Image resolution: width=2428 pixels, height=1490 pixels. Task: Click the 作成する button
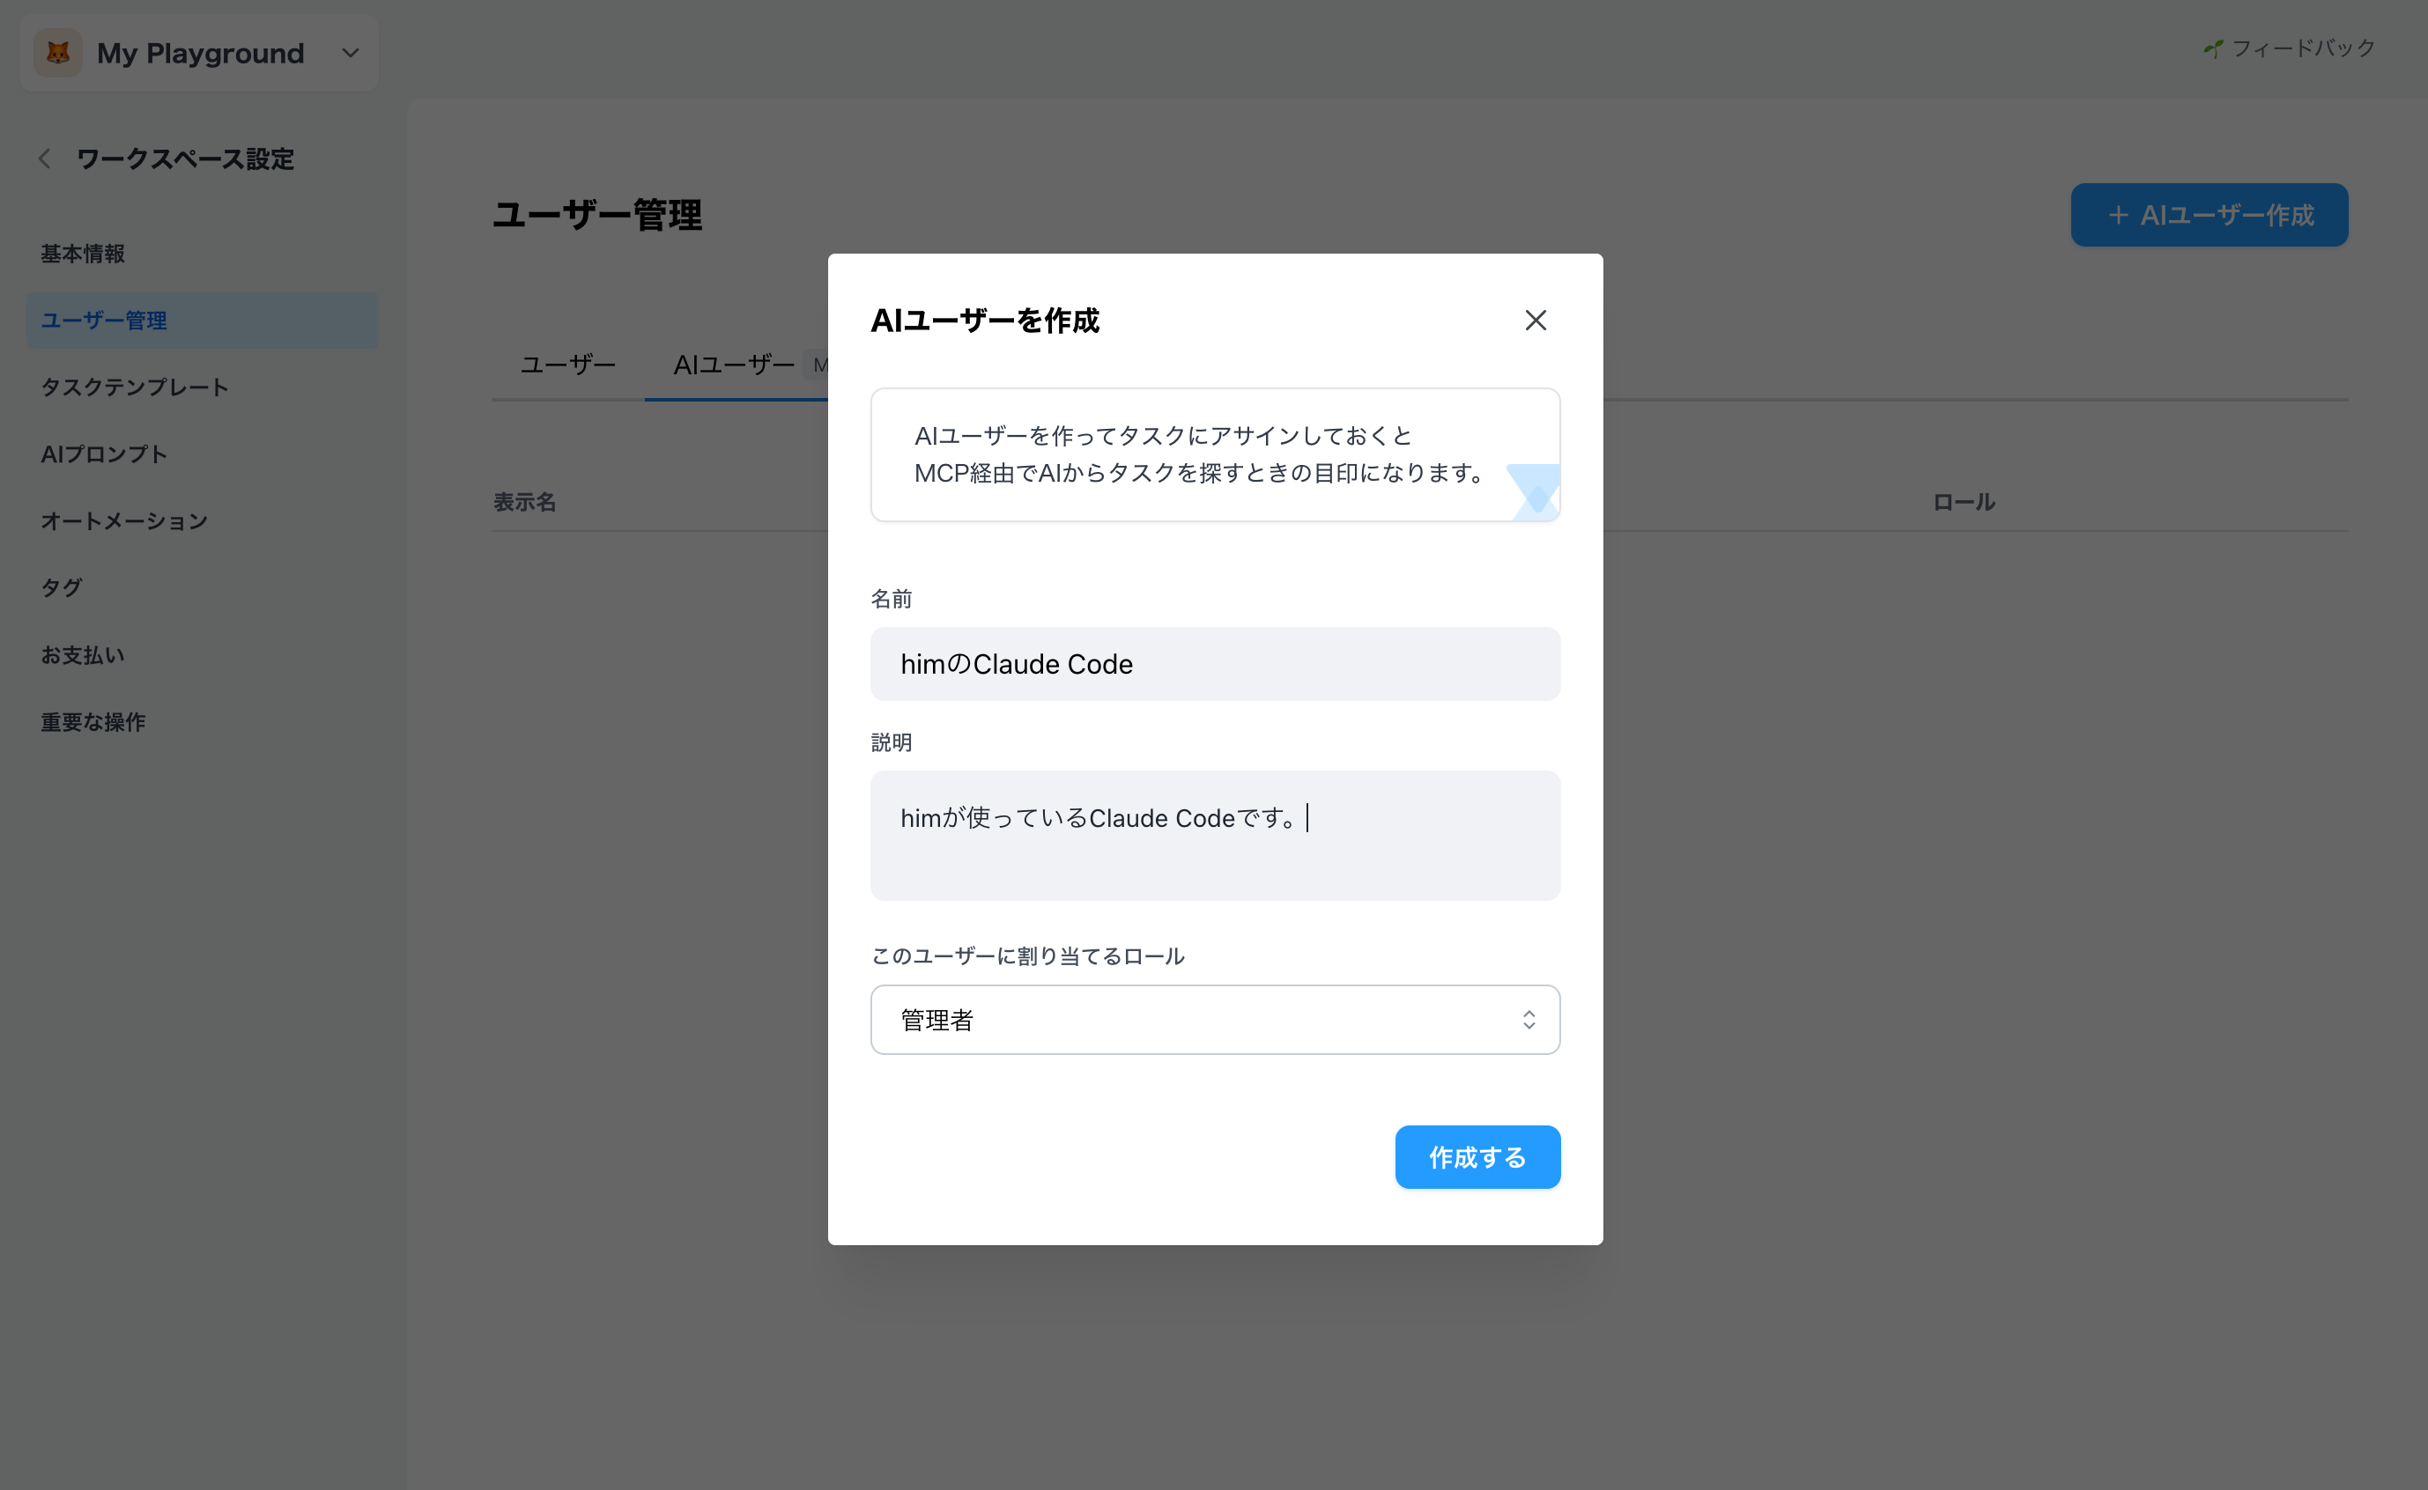pyautogui.click(x=1477, y=1157)
